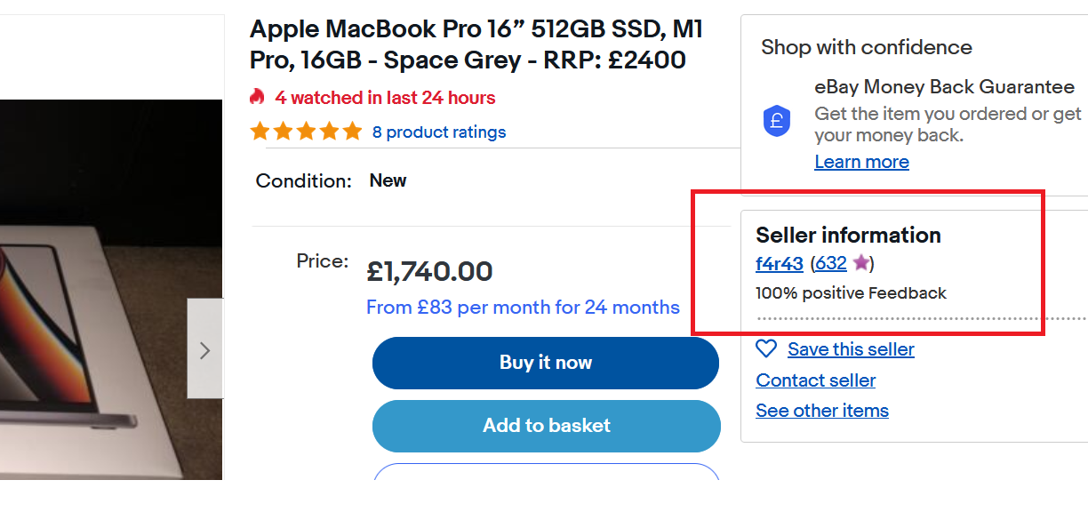Click the Save this seller link
The width and height of the screenshot is (1088, 512).
(851, 349)
